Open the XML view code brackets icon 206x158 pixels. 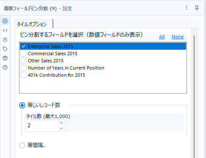[x=5, y=30]
